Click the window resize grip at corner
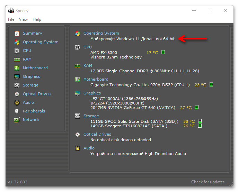The height and width of the screenshot is (192, 239). (231, 184)
